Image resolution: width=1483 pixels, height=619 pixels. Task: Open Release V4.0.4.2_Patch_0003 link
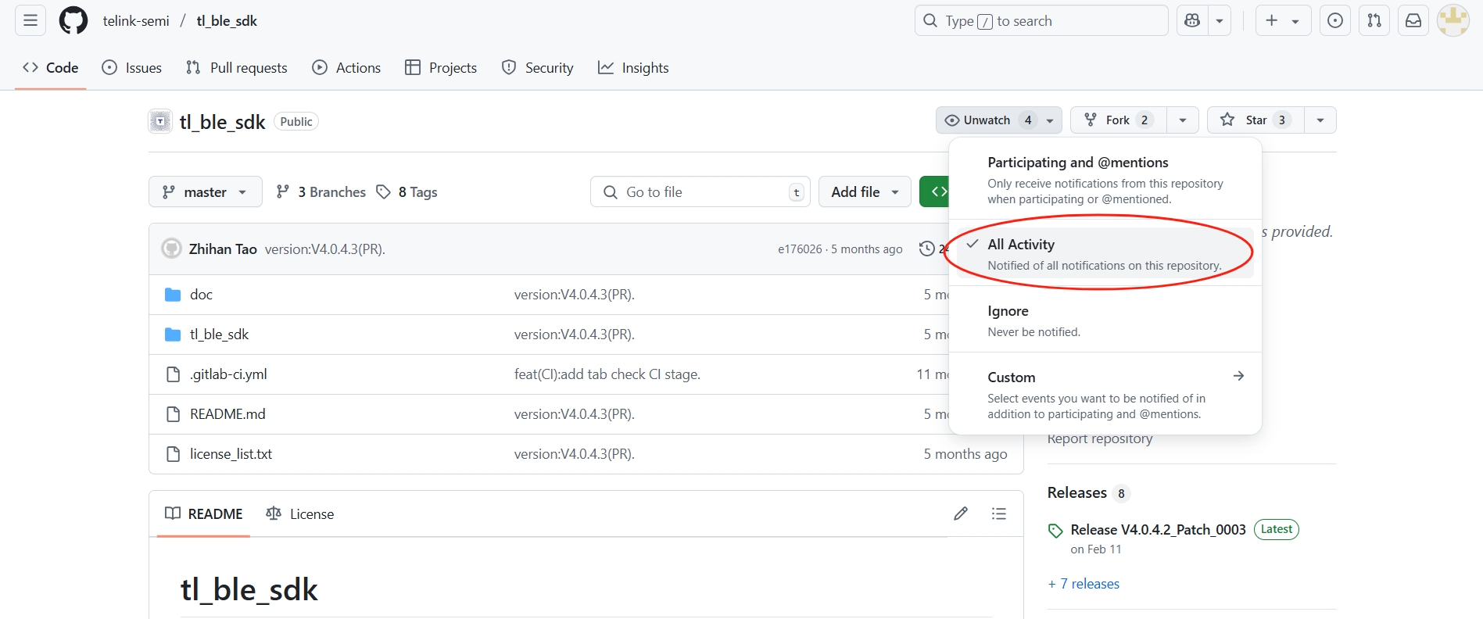[x=1158, y=530]
